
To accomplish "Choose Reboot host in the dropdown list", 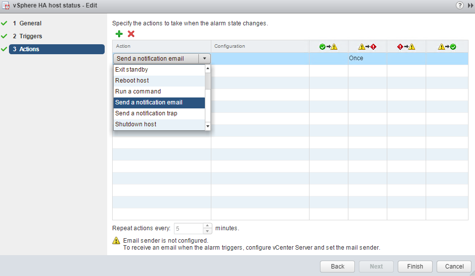I will click(x=132, y=81).
